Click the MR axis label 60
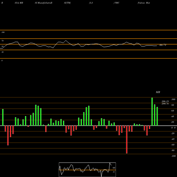 [x=173, y=111]
